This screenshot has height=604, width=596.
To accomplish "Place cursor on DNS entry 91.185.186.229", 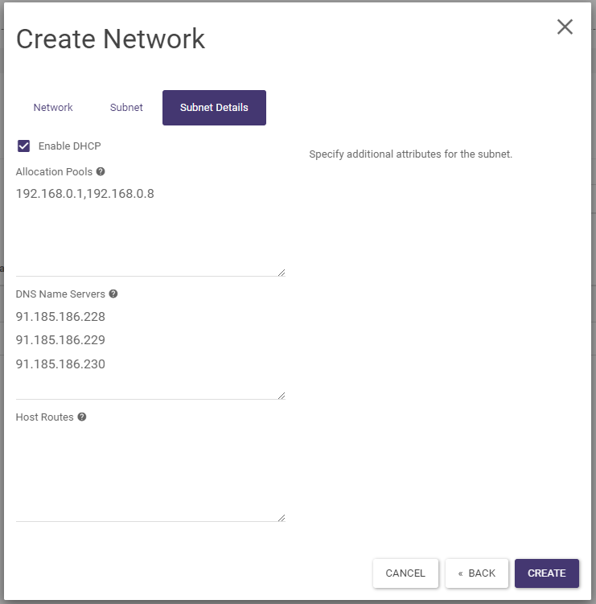I will tap(60, 340).
